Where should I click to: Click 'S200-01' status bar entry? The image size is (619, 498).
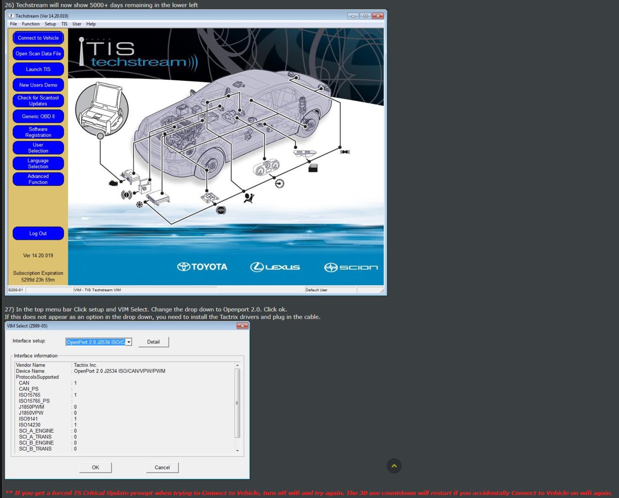[15, 290]
